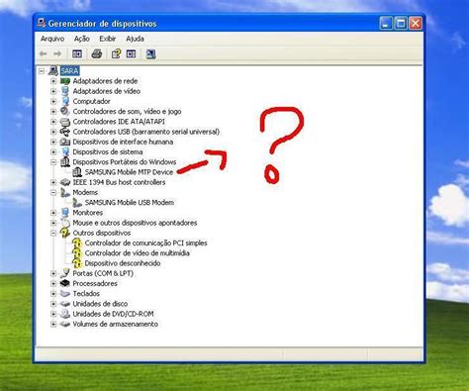Open the Ação menu

tap(81, 39)
